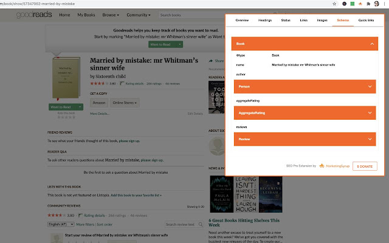Open the Goodreads logo homepage
The width and height of the screenshot is (389, 243).
34,15
